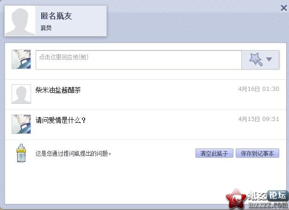This screenshot has width=289, height=210.
Task: Click the 襄樊 location label
Action: 46,28
